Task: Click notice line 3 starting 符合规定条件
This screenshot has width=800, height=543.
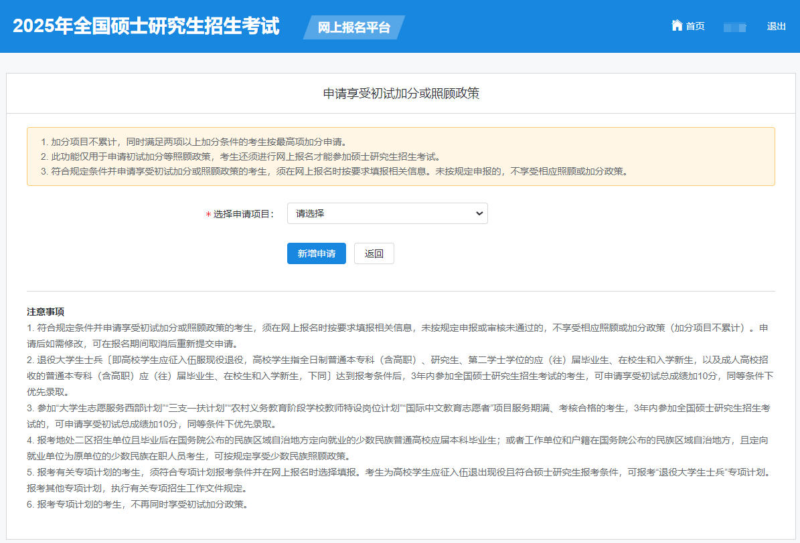Action: [333, 171]
